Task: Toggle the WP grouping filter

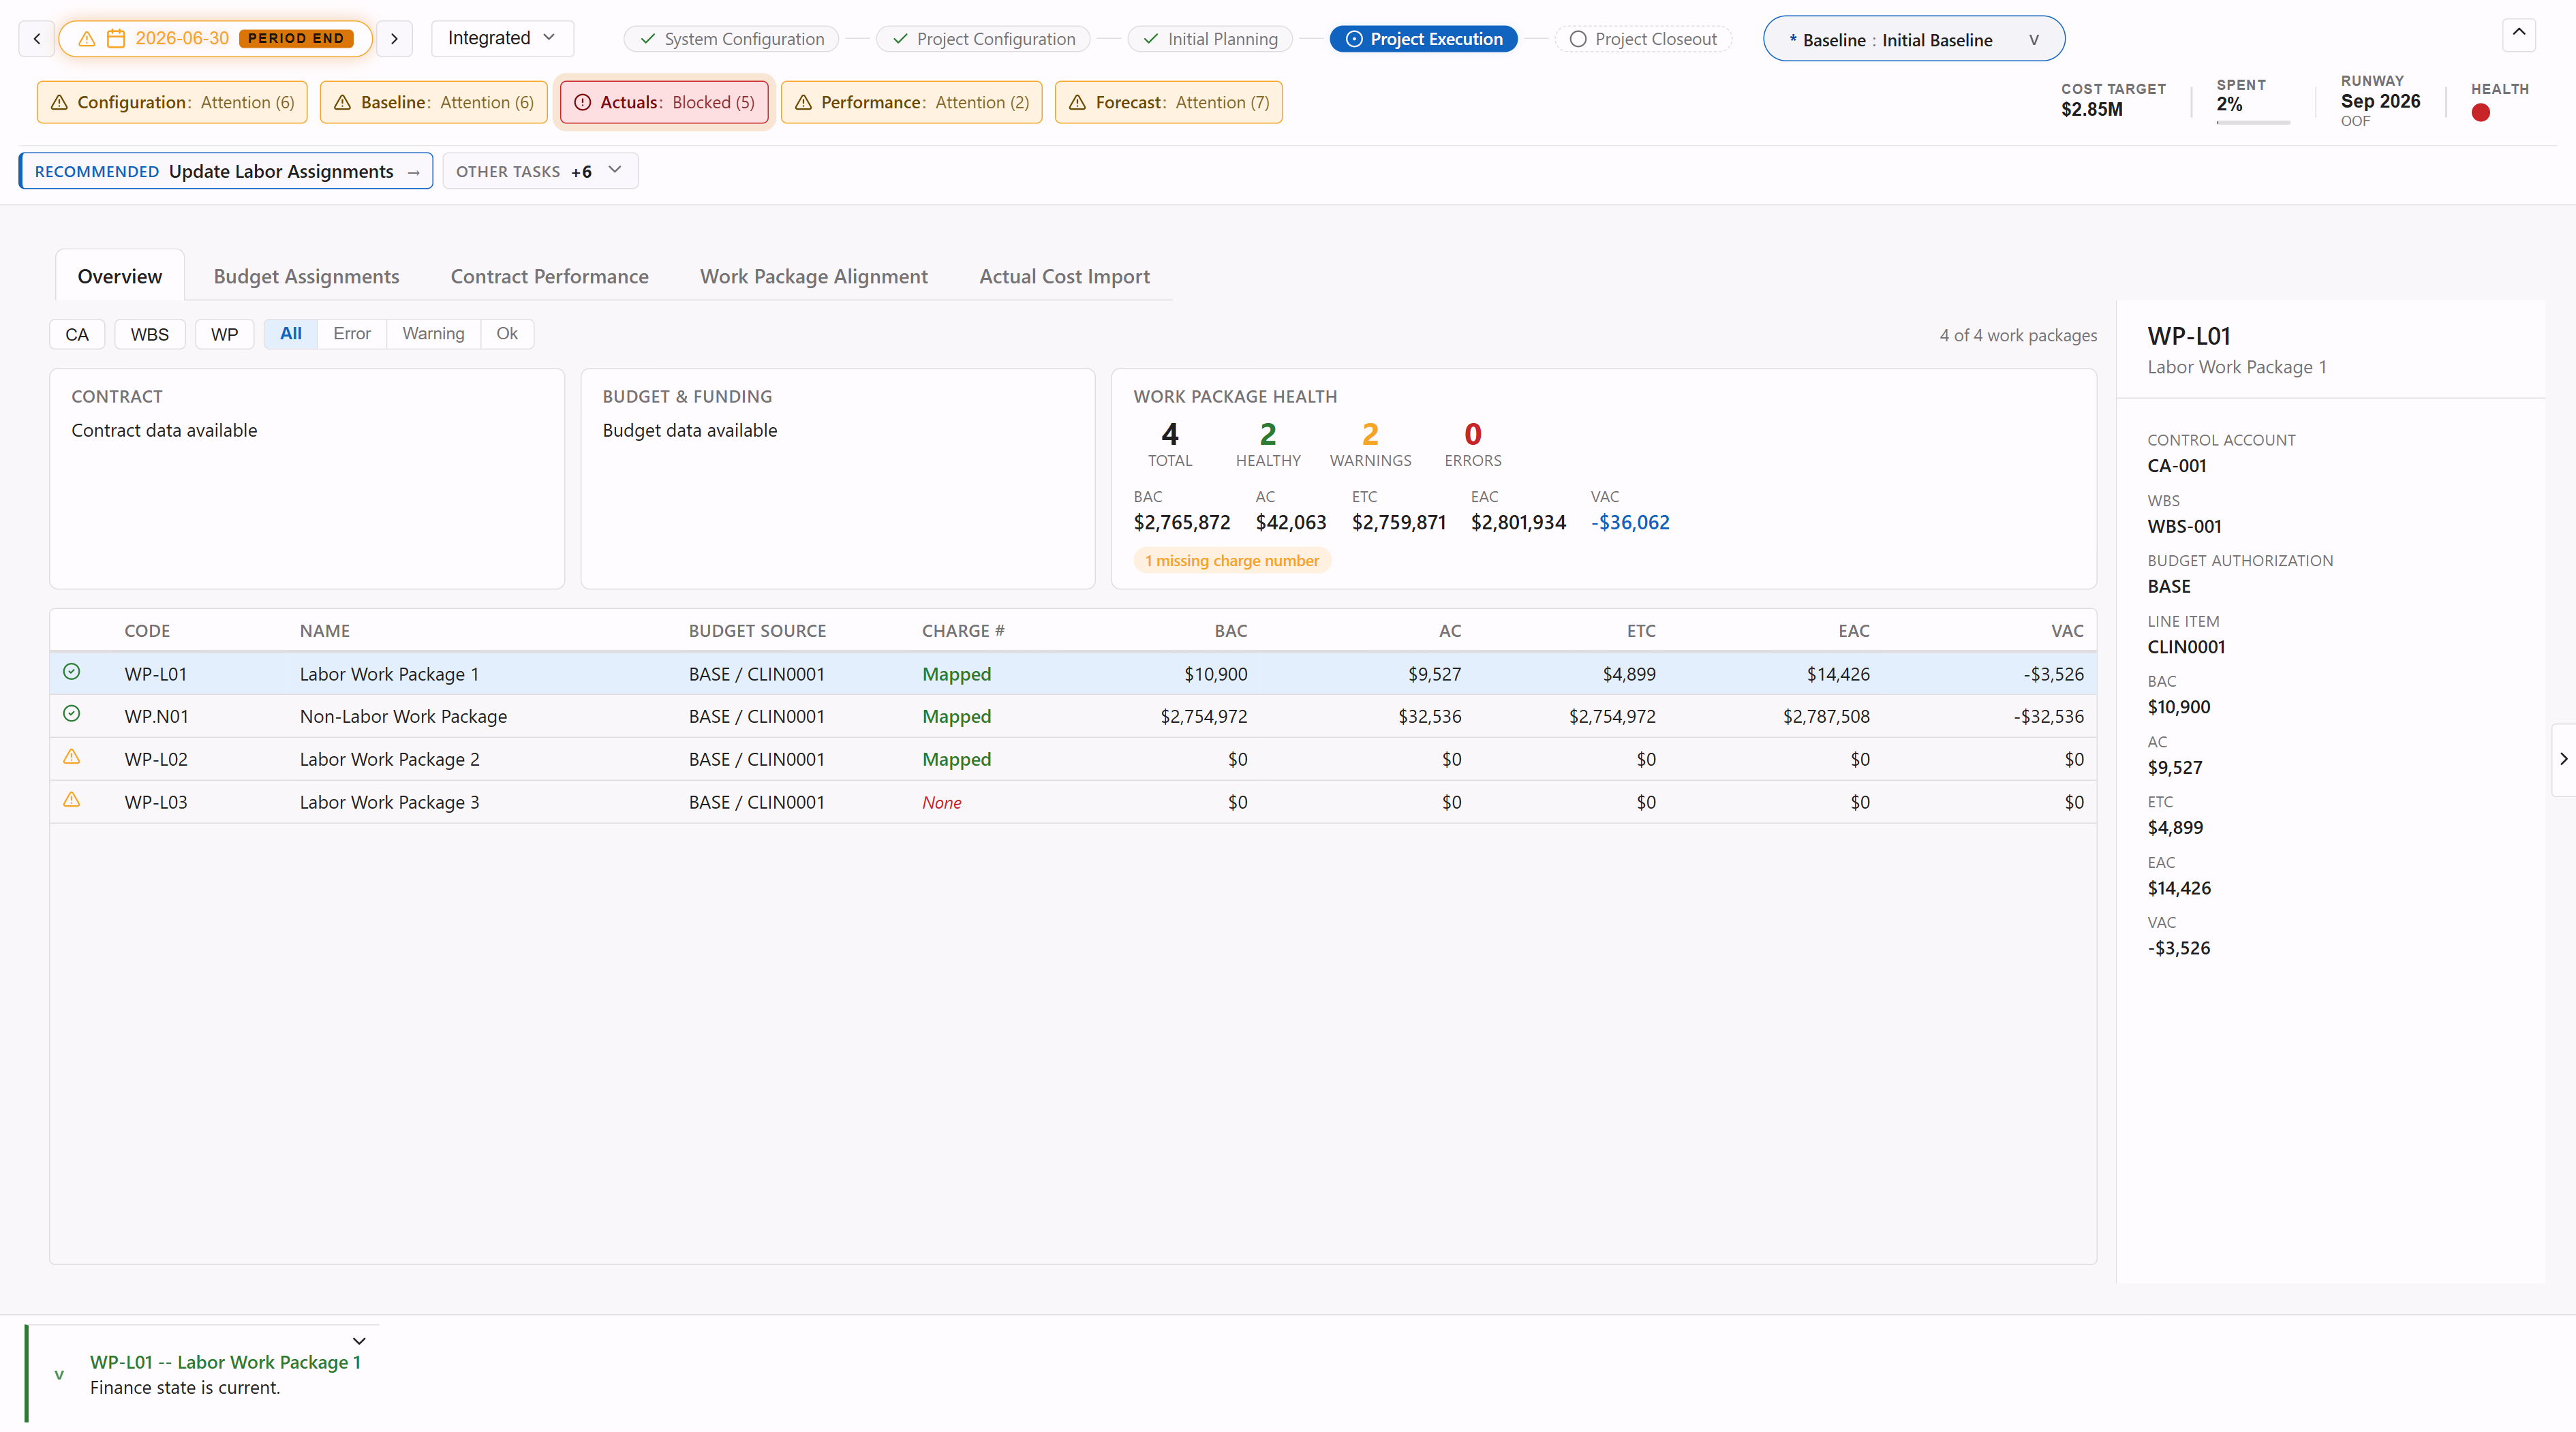Action: click(x=225, y=334)
